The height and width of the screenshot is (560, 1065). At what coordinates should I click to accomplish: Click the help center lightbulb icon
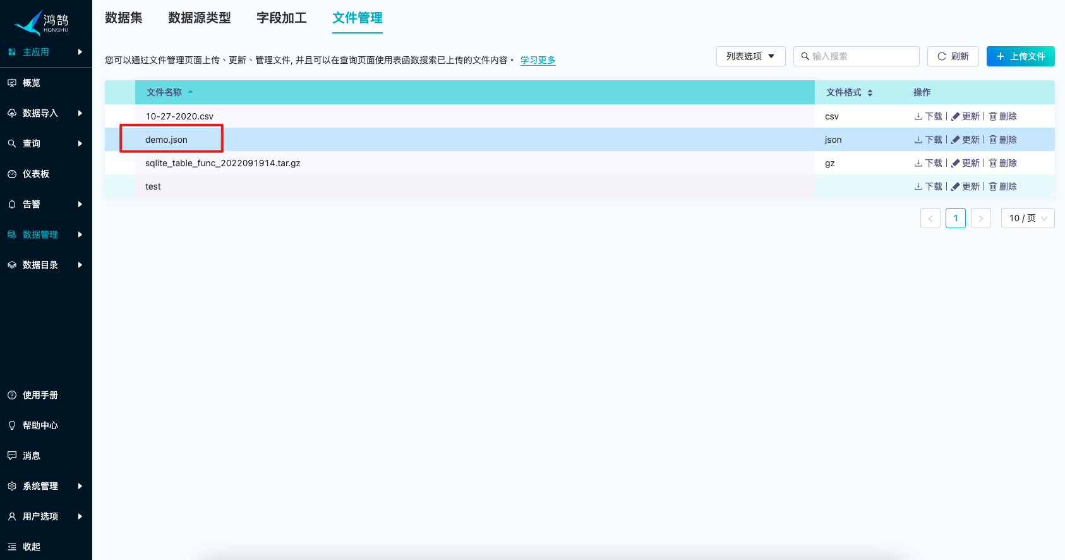pos(12,425)
